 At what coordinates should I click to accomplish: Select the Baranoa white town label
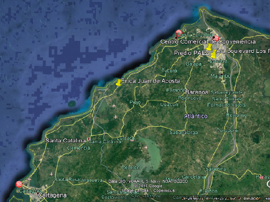point(197,92)
